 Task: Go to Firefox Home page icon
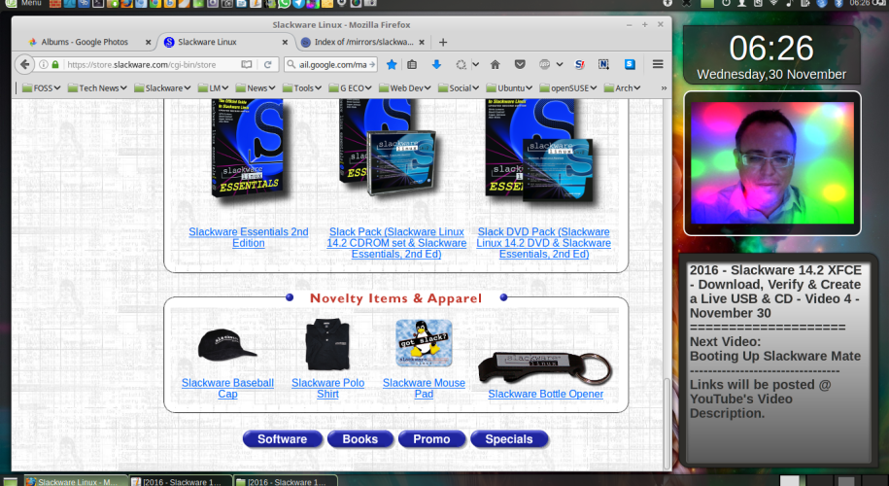point(496,64)
